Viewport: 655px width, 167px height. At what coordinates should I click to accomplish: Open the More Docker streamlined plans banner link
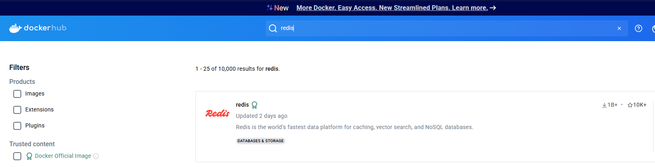pyautogui.click(x=392, y=8)
